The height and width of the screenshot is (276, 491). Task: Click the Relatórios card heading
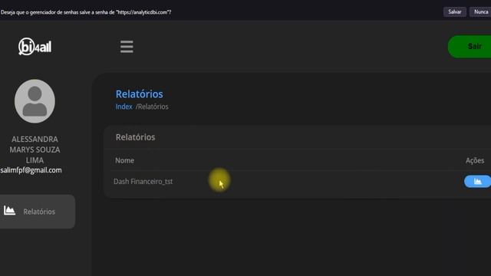click(x=135, y=137)
